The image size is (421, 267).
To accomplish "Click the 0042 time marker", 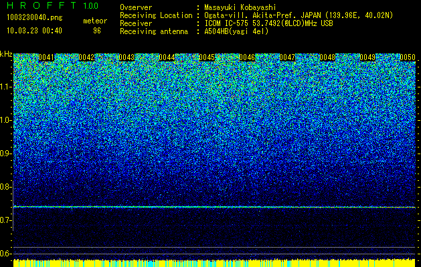I will click(x=86, y=57).
